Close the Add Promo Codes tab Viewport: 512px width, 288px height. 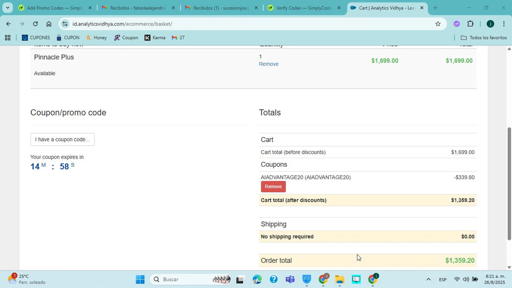pos(90,8)
